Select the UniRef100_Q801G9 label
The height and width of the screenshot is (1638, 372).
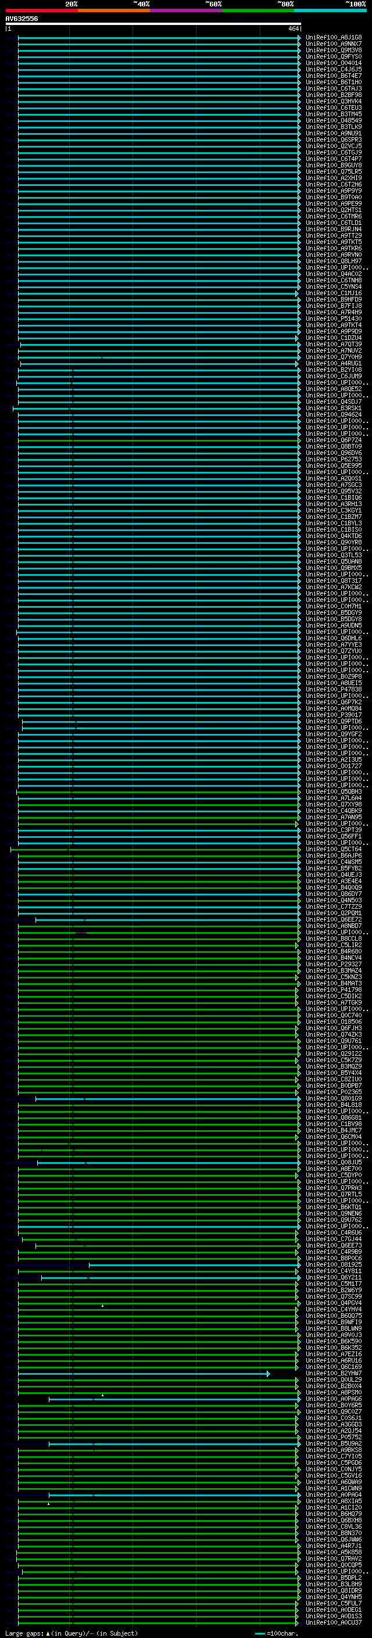tap(334, 1098)
